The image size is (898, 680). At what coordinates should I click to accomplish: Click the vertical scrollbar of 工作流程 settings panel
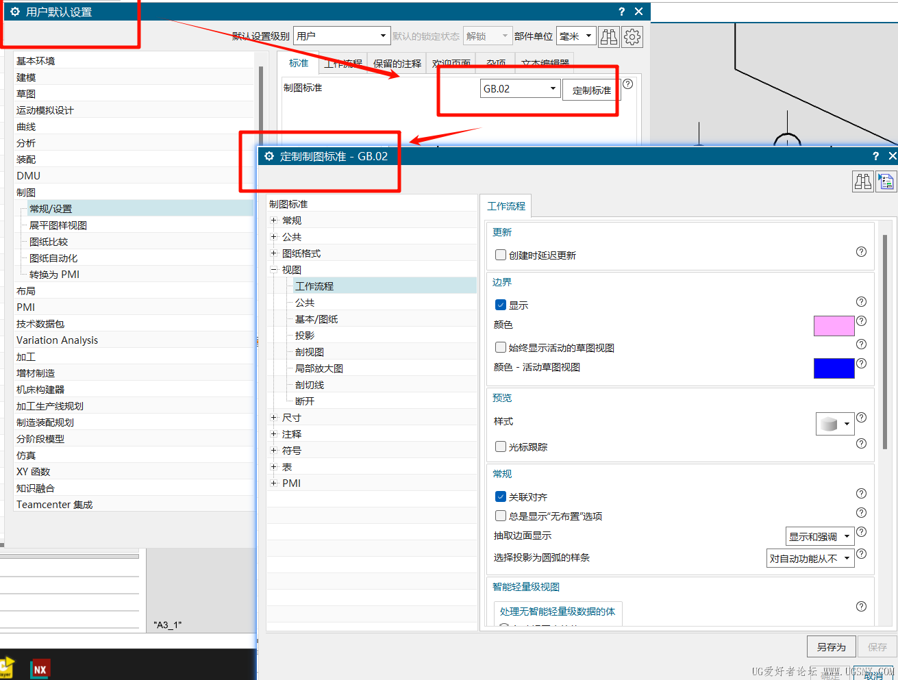coord(885,342)
